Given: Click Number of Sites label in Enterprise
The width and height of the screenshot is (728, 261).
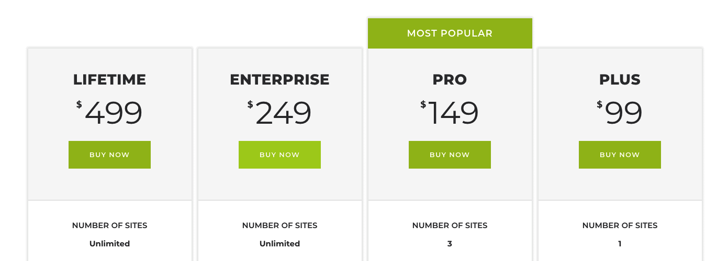Looking at the screenshot, I should point(279,226).
